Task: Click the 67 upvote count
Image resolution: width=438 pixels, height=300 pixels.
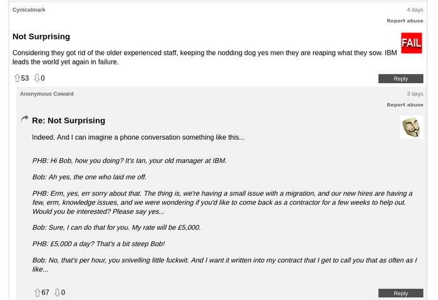Action: tap(46, 292)
